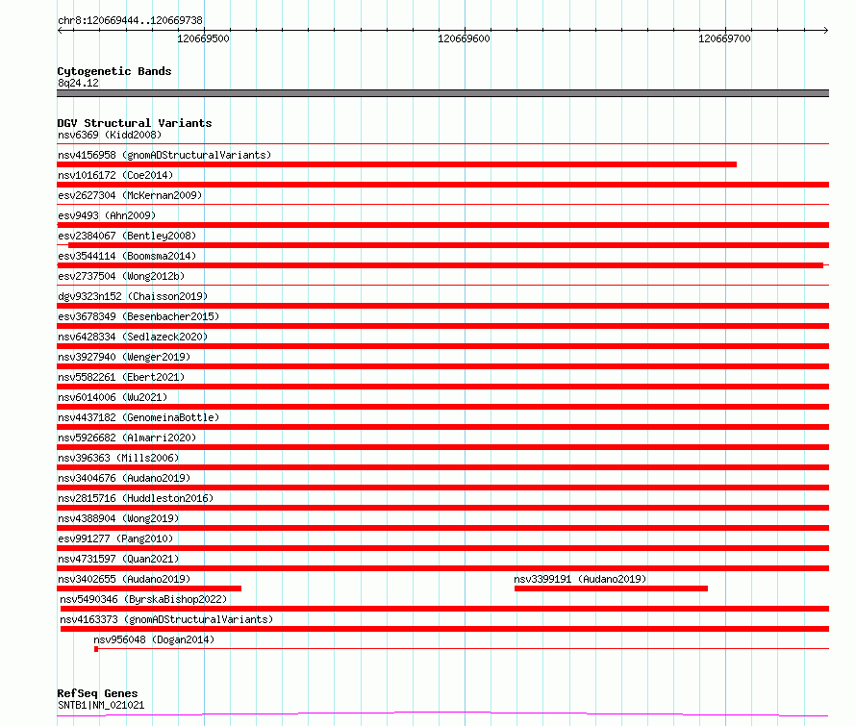This screenshot has height=726, width=856.
Task: Click the right arrow of the ruler
Action: click(826, 30)
